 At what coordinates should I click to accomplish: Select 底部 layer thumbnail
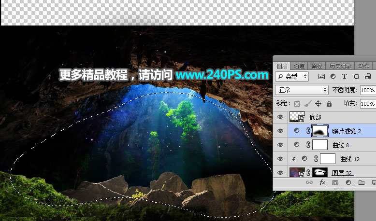point(297,117)
